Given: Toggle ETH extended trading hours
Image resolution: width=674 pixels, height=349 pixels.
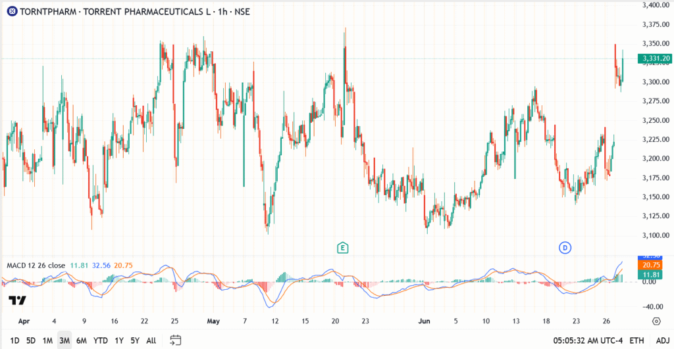Looking at the screenshot, I should [x=637, y=340].
